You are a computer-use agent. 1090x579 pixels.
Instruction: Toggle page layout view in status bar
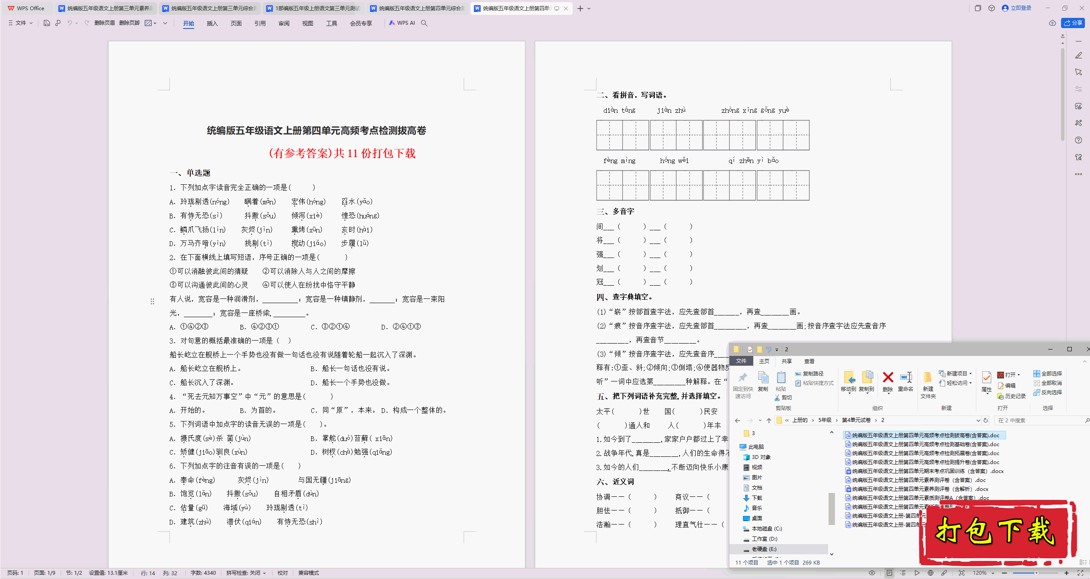click(889, 573)
